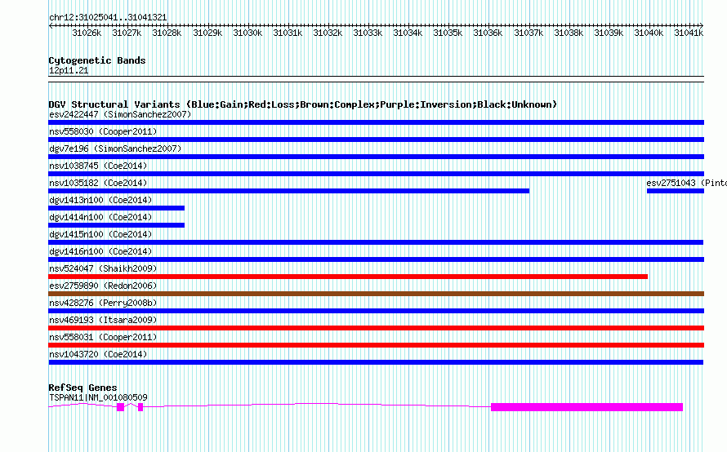Click the esv2751043 variant label

[686, 183]
